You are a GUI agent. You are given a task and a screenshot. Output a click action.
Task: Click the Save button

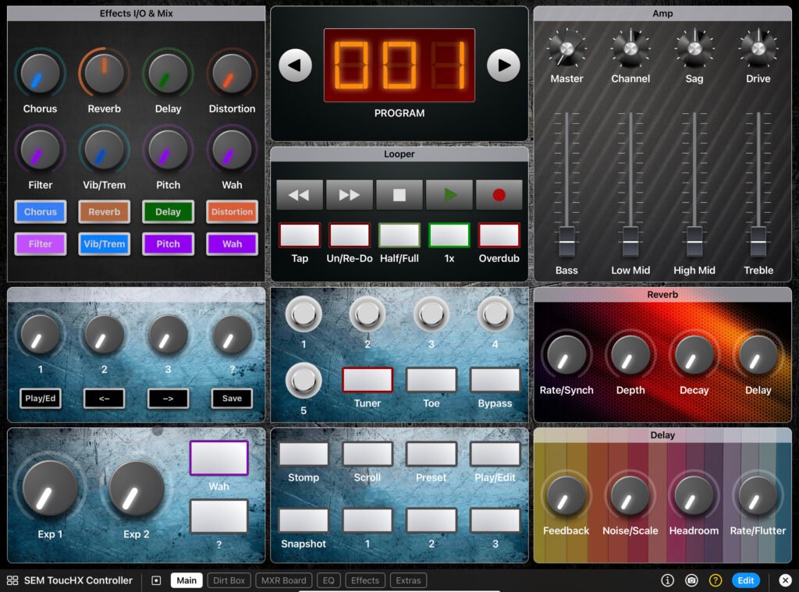click(232, 399)
